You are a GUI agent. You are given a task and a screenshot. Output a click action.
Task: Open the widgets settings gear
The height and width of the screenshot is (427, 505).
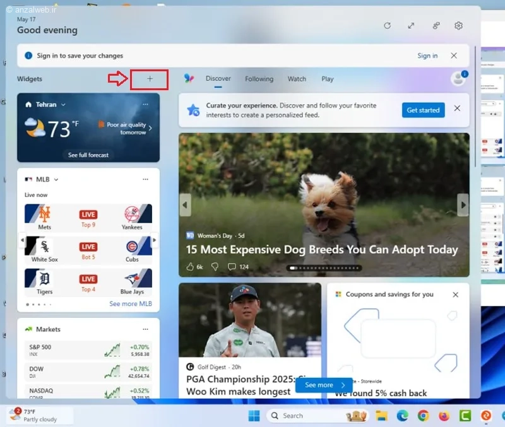[458, 26]
